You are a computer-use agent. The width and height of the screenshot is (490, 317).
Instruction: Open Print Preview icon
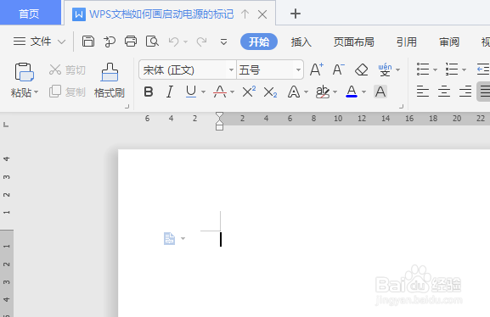152,42
